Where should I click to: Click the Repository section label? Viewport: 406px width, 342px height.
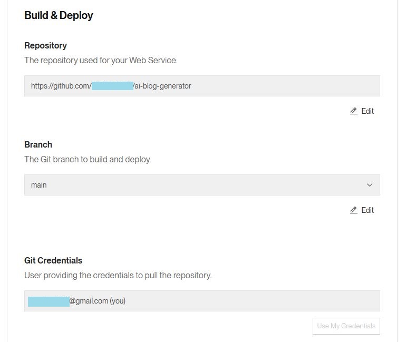pyautogui.click(x=45, y=46)
